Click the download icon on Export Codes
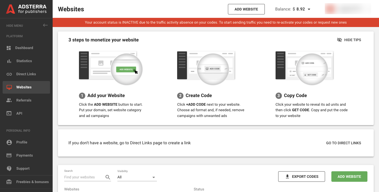379x192 pixels. click(287, 176)
